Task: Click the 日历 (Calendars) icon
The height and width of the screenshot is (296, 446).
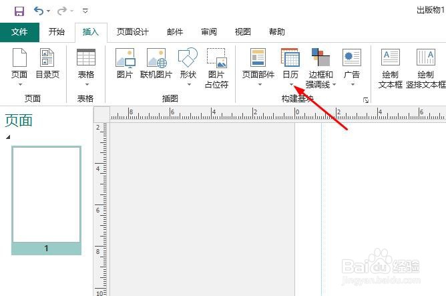Action: coord(290,57)
